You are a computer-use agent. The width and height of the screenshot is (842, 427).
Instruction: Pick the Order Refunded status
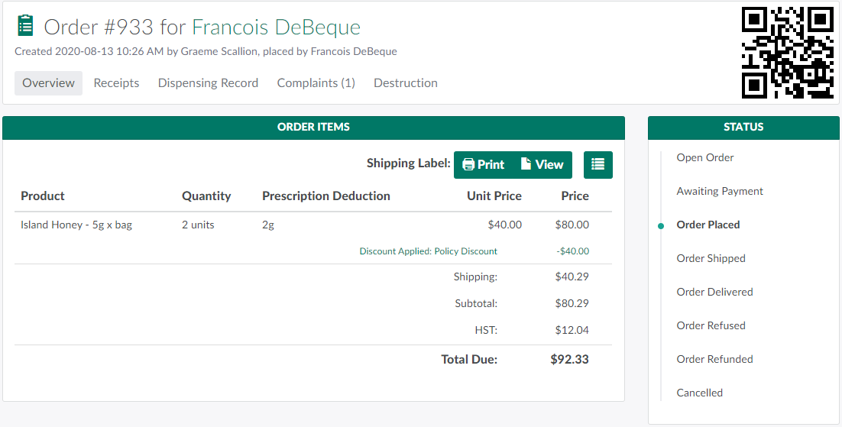click(714, 360)
